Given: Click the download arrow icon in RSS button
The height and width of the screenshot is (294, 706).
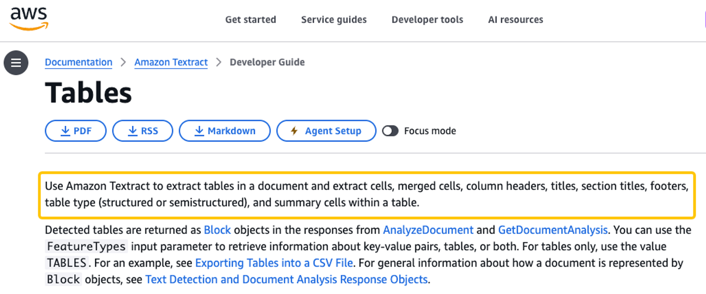Looking at the screenshot, I should [x=132, y=131].
